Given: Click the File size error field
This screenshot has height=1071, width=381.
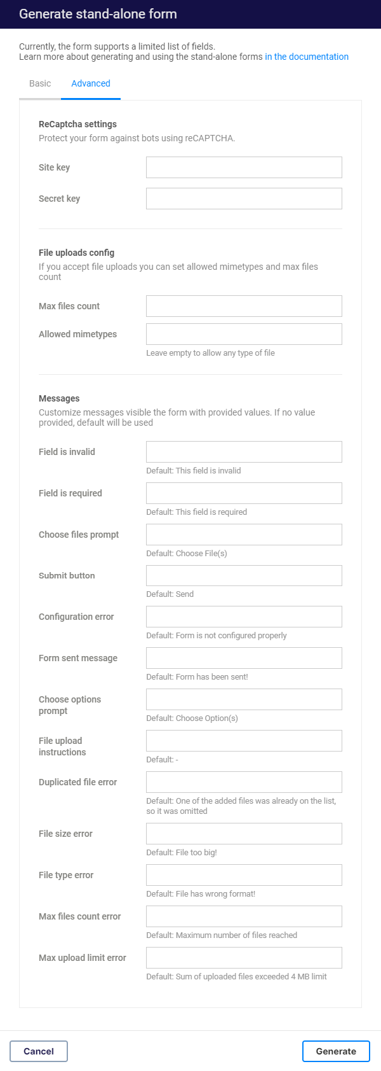Looking at the screenshot, I should pyautogui.click(x=244, y=834).
